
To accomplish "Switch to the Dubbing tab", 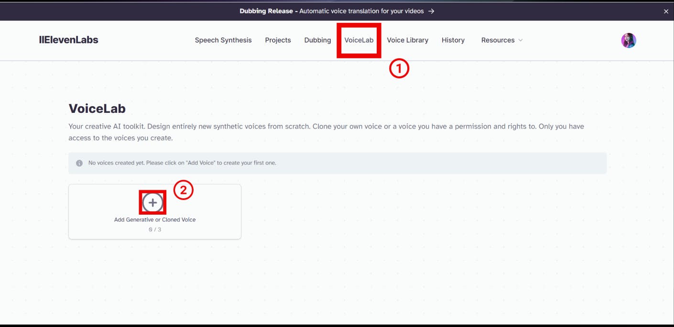I will click(x=317, y=40).
